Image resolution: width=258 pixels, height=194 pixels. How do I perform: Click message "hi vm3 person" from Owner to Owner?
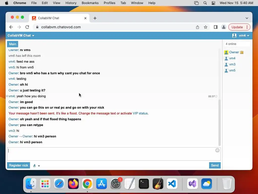(x=45, y=136)
